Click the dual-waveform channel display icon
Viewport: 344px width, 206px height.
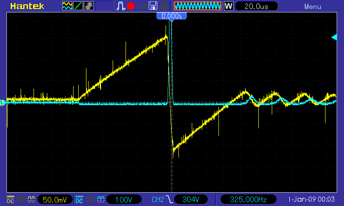coord(67,6)
